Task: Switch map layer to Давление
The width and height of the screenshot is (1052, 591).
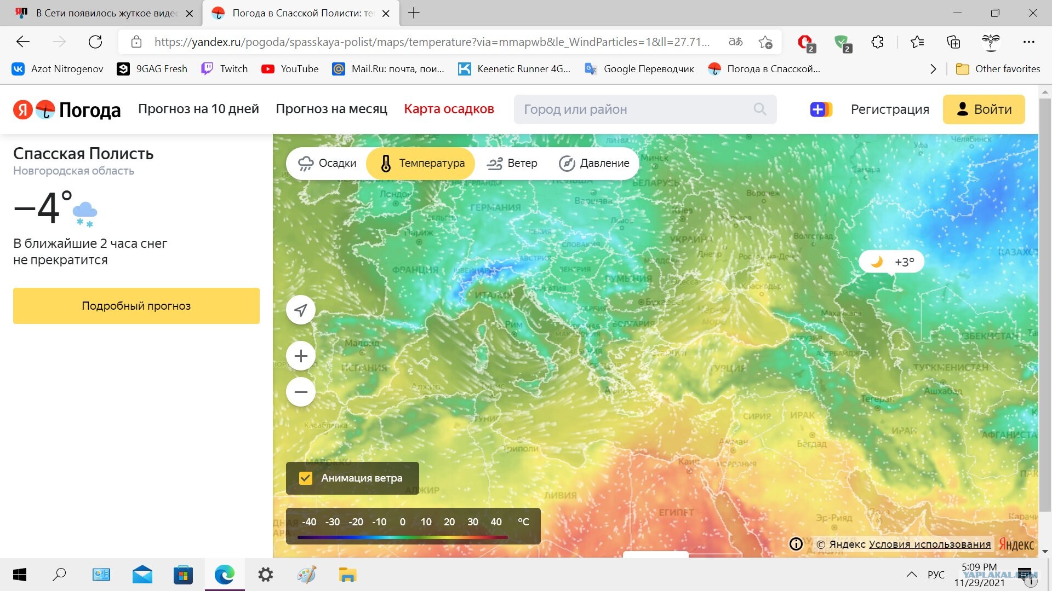Action: click(594, 163)
